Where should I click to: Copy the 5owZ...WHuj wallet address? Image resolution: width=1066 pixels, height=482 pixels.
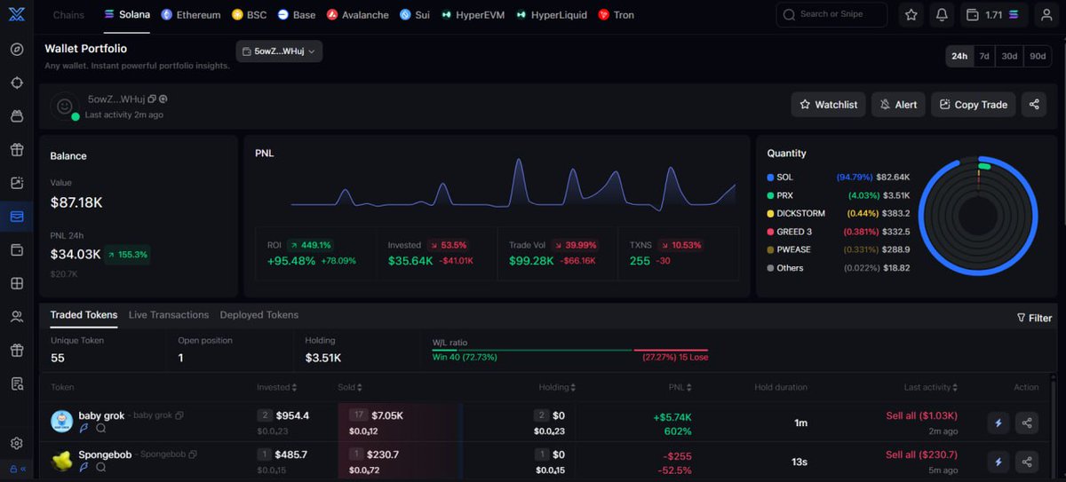click(x=152, y=99)
